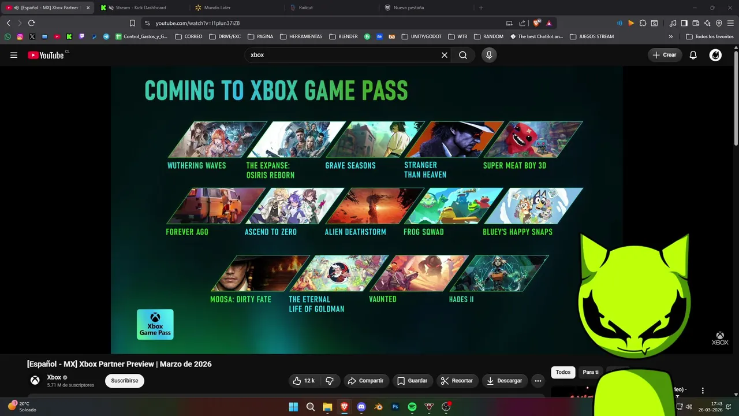
Task: Click the Recortar clip button
Action: coord(457,381)
